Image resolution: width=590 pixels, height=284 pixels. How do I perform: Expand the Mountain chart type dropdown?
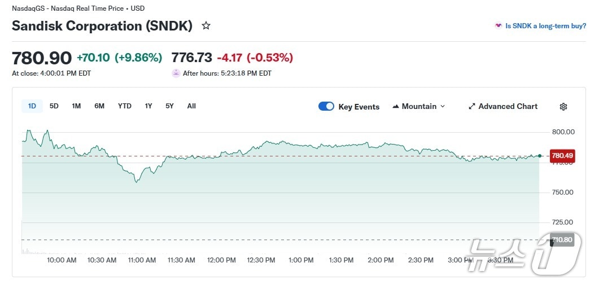[442, 106]
